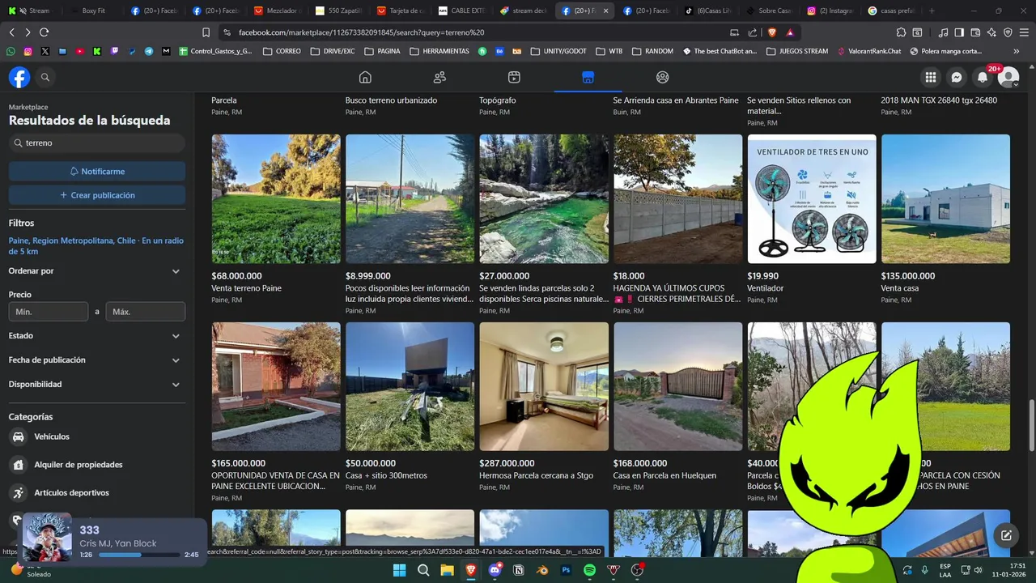
Task: Click the Brave Shields lion icon
Action: point(771,32)
